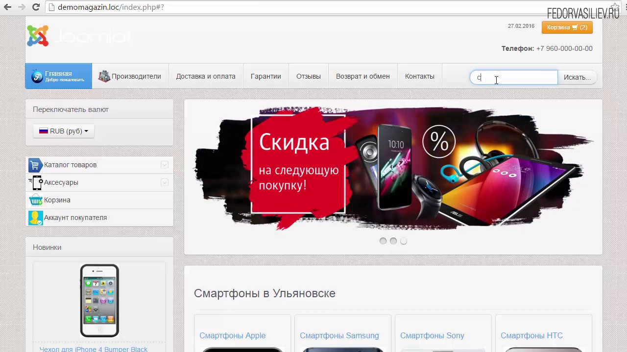Screen dimensions: 627x352
Task: Click the Искать... search button
Action: (577, 77)
